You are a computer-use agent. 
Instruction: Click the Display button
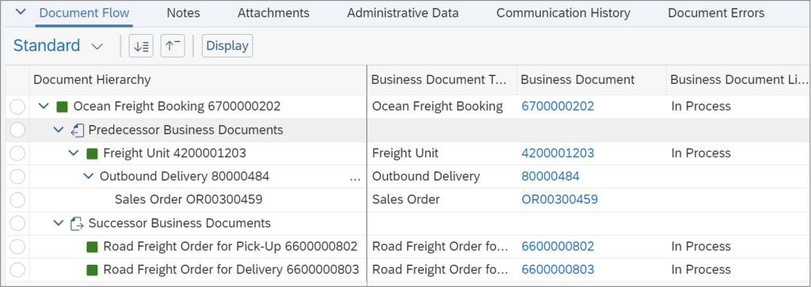[x=227, y=46]
